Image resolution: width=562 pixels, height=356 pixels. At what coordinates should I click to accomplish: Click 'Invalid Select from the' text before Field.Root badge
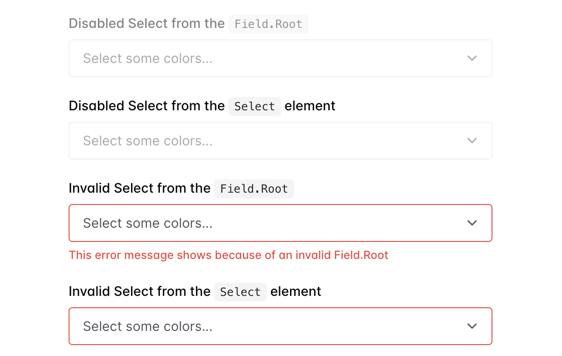140,188
